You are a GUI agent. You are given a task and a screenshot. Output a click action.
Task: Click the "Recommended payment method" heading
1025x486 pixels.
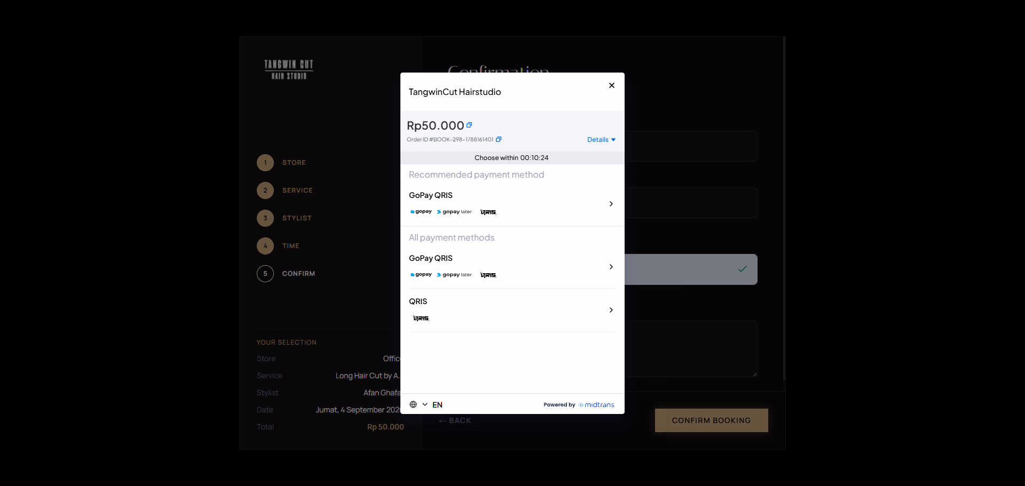click(x=477, y=174)
